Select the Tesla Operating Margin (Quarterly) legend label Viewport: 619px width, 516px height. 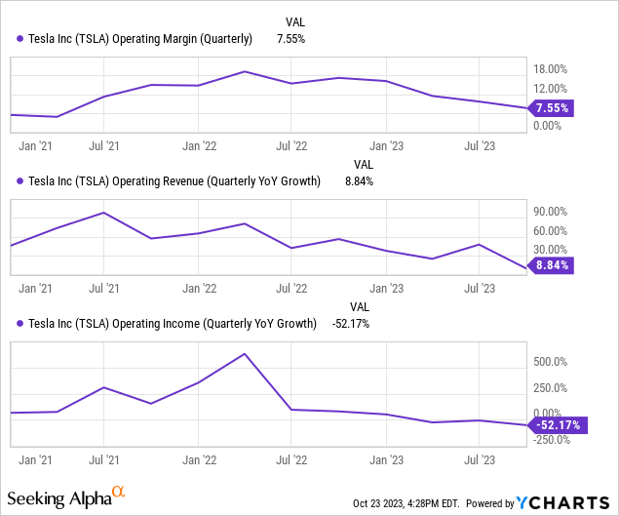[142, 39]
